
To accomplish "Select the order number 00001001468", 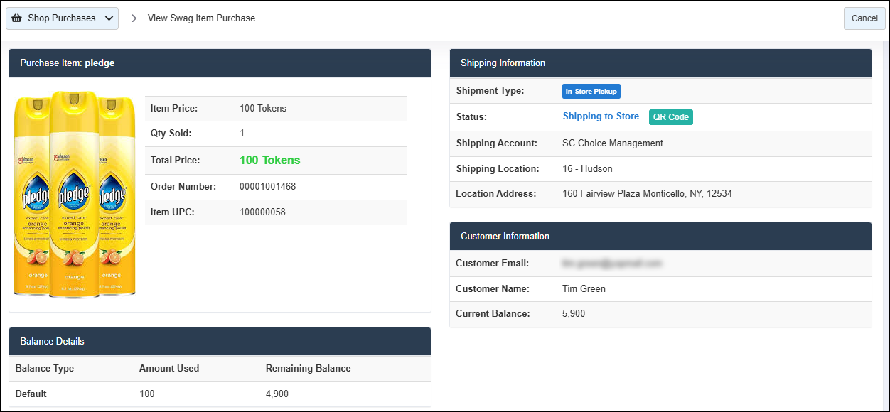I will [267, 187].
